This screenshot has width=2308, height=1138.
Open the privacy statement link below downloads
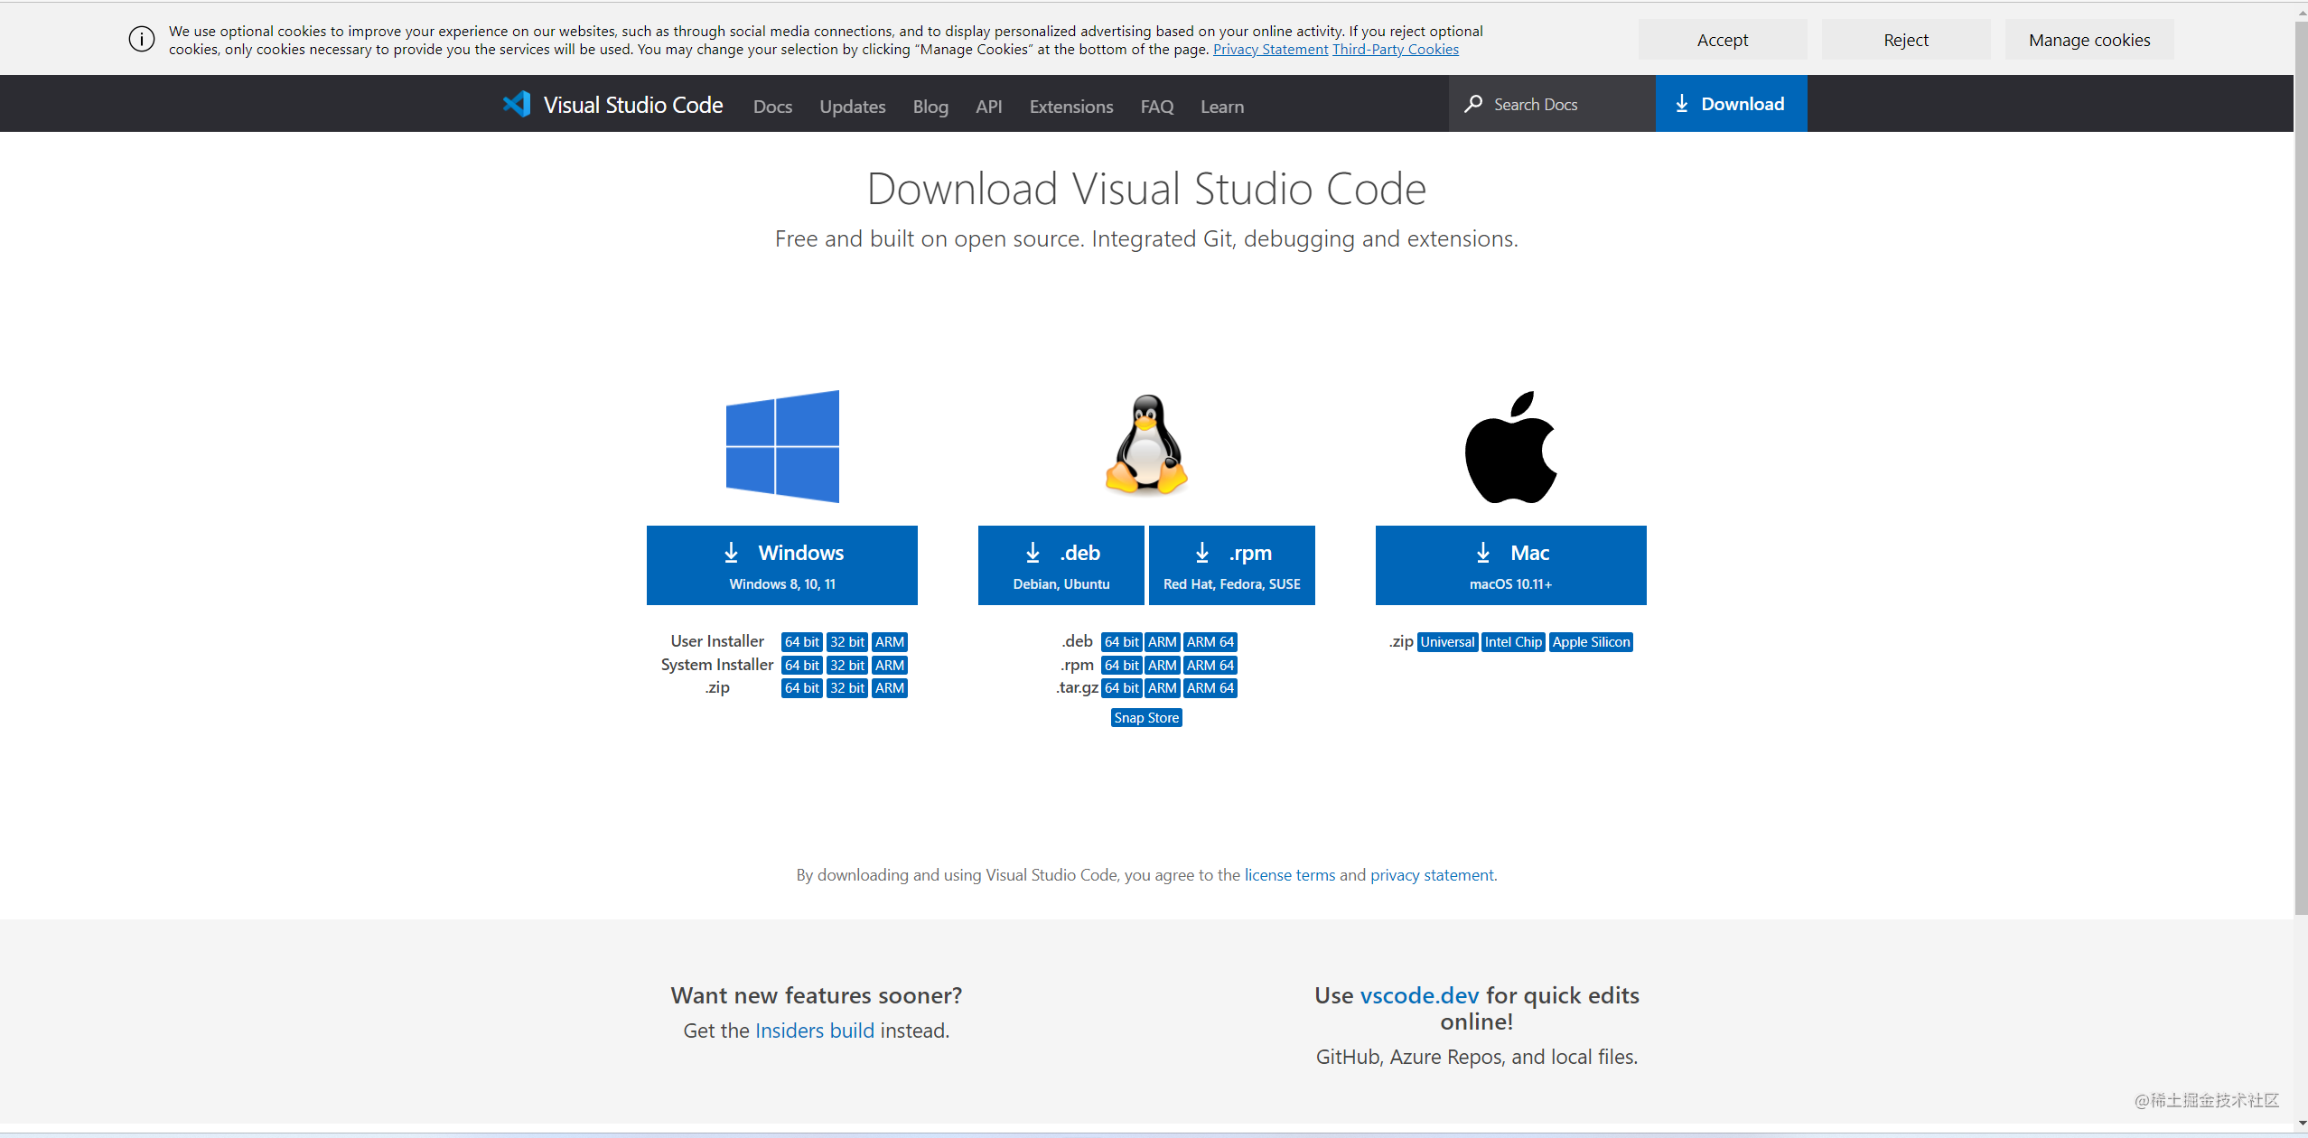[x=1432, y=875]
